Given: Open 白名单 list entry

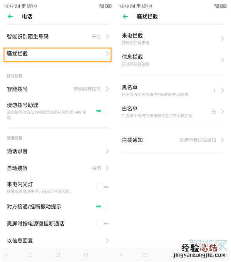Looking at the screenshot, I should point(172,112).
